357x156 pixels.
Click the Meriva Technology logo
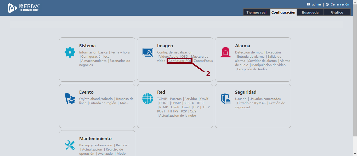tap(24, 8)
